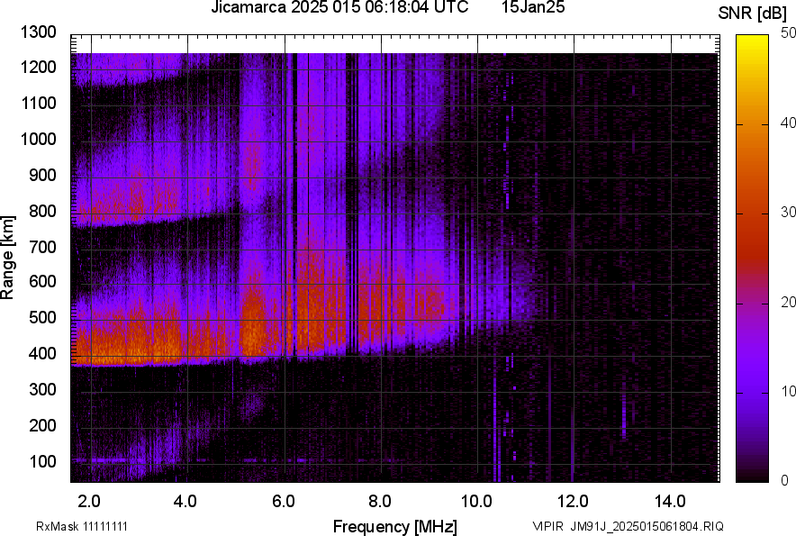Click the Jicamarca timestamp plot title
The image size is (796, 536).
pyautogui.click(x=339, y=8)
